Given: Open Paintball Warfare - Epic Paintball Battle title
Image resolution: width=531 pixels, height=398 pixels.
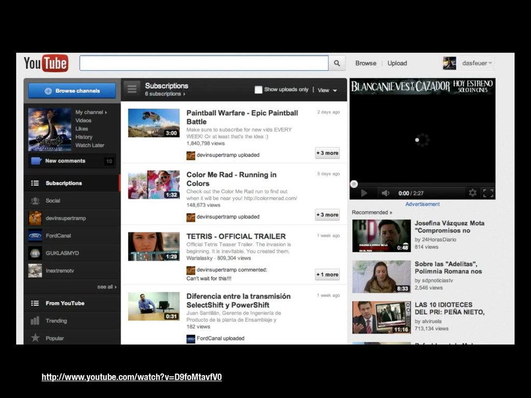Looking at the screenshot, I should pos(242,117).
